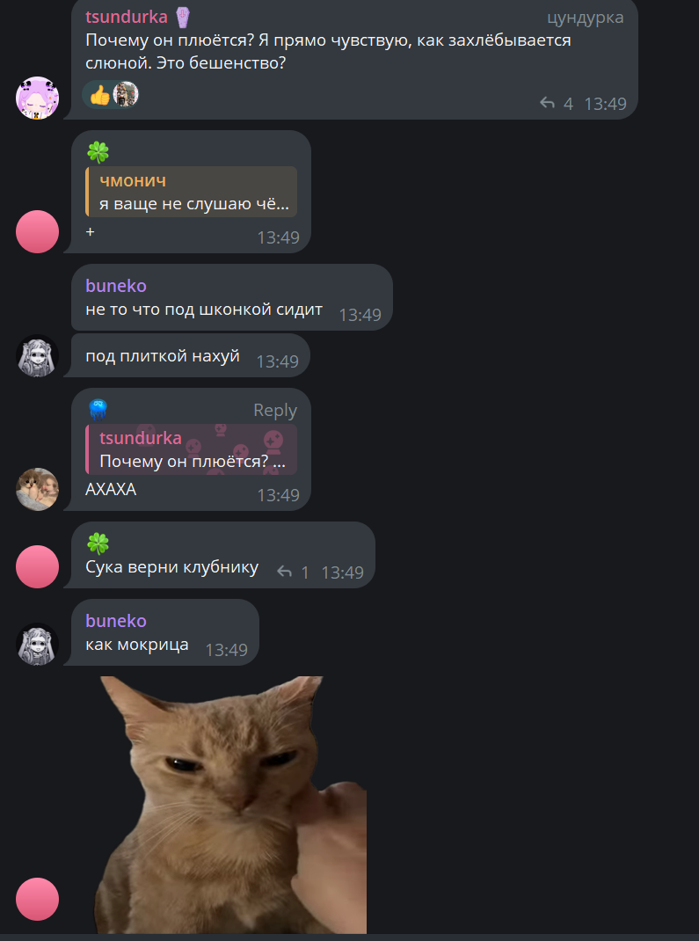
Task: Open buneko's avatar next to как мокрица
Action: pos(37,644)
